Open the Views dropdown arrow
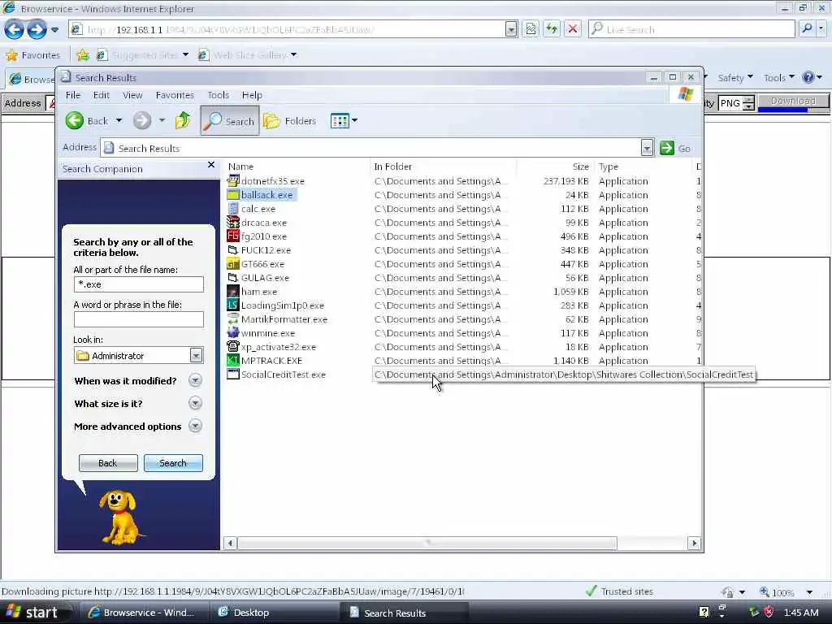This screenshot has height=624, width=832. pyautogui.click(x=354, y=121)
